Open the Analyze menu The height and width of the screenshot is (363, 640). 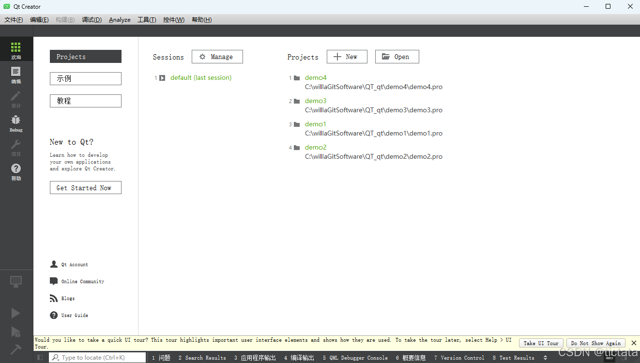click(120, 20)
